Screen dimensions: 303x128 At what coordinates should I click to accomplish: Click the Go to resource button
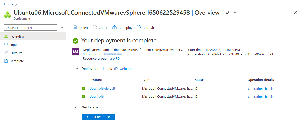pos(99,117)
